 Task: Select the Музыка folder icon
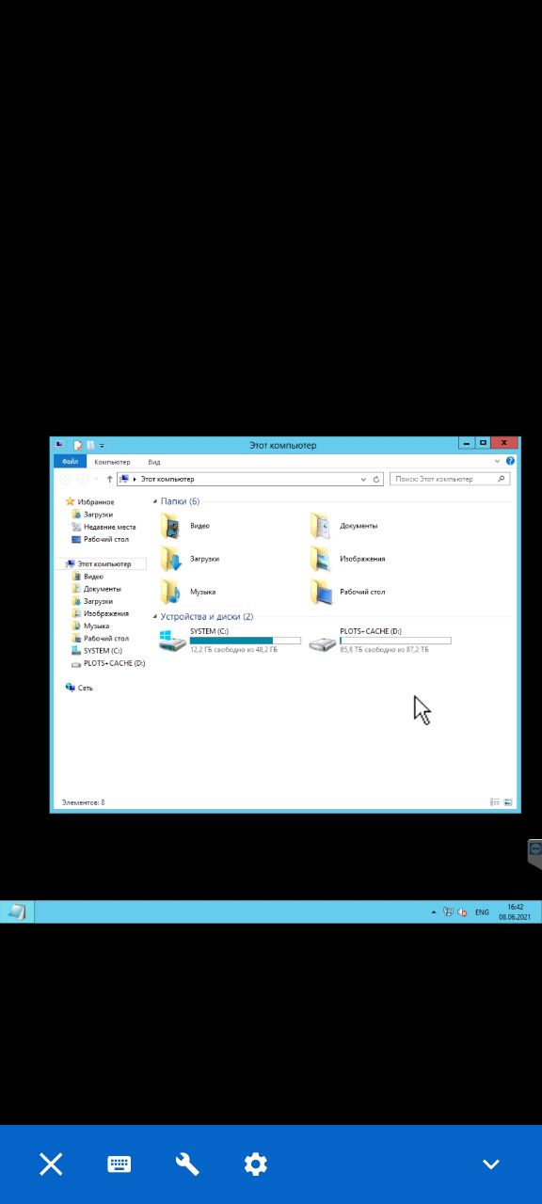[170, 592]
